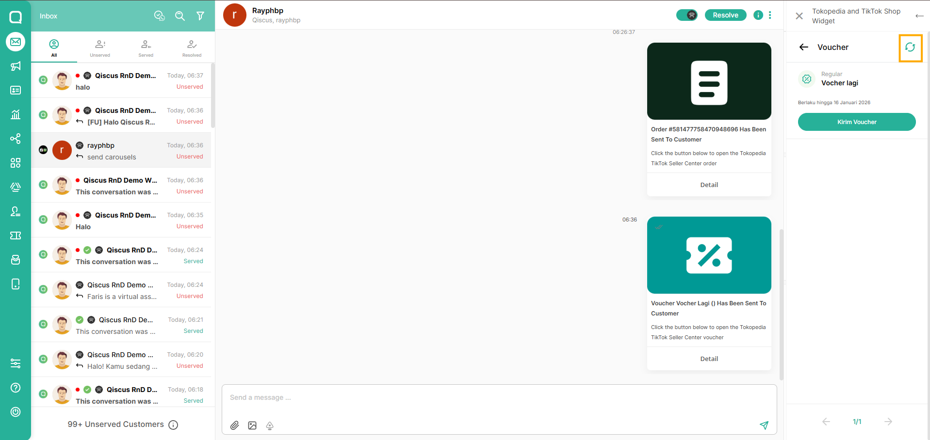The image size is (930, 440).
Task: Click the room info icon
Action: (758, 15)
